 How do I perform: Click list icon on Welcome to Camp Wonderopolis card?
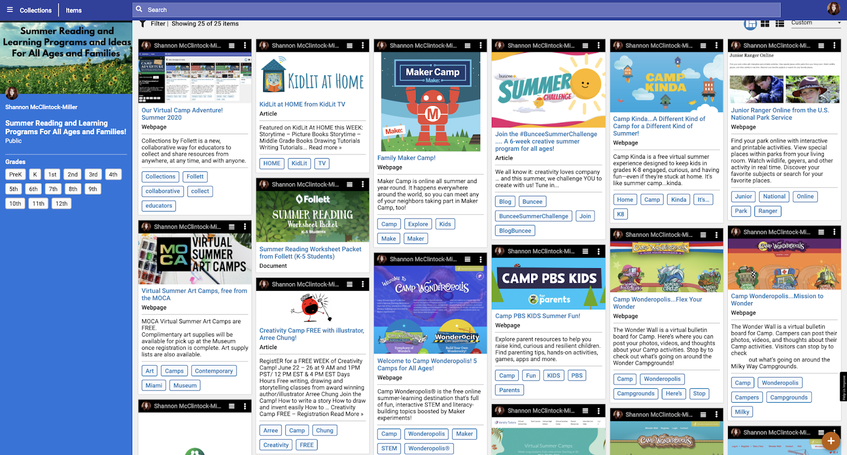pyautogui.click(x=467, y=259)
